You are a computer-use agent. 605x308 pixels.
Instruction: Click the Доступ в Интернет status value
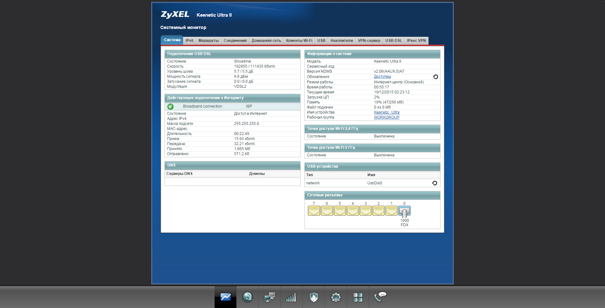coord(251,114)
